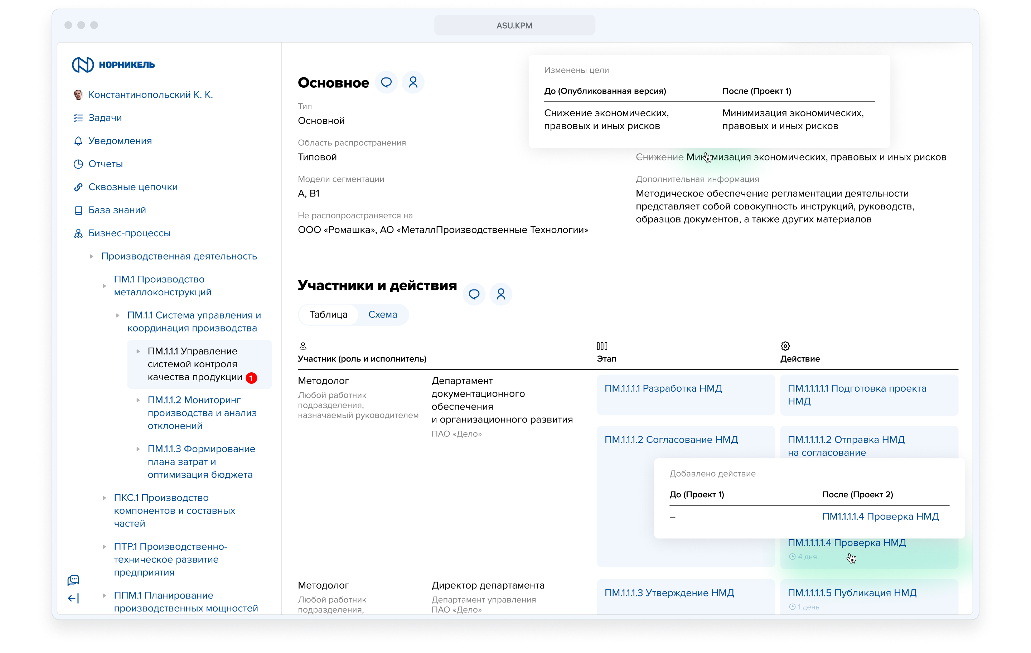Expand ПКС.1 Производство компонентов tree arrow
1031x653 pixels.
coord(105,498)
